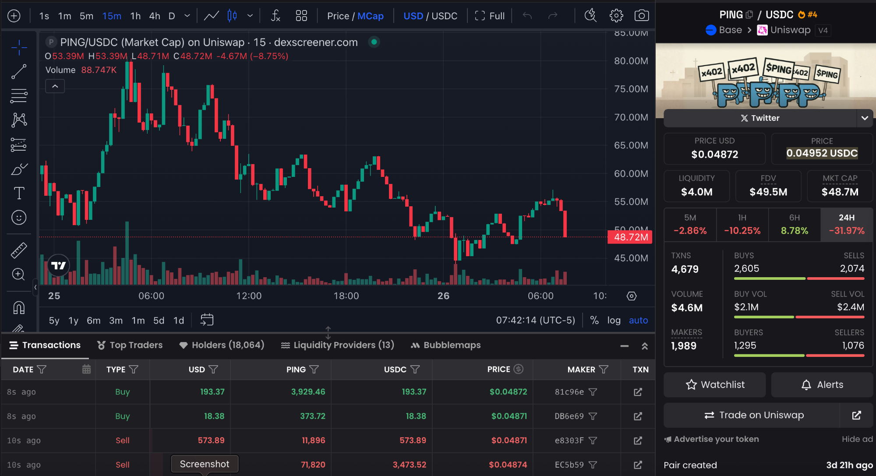Expand the Twitter links dropdown chevron
Image resolution: width=876 pixels, height=476 pixels.
point(865,118)
